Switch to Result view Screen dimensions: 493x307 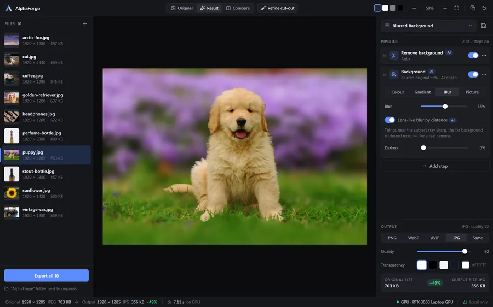pyautogui.click(x=209, y=8)
